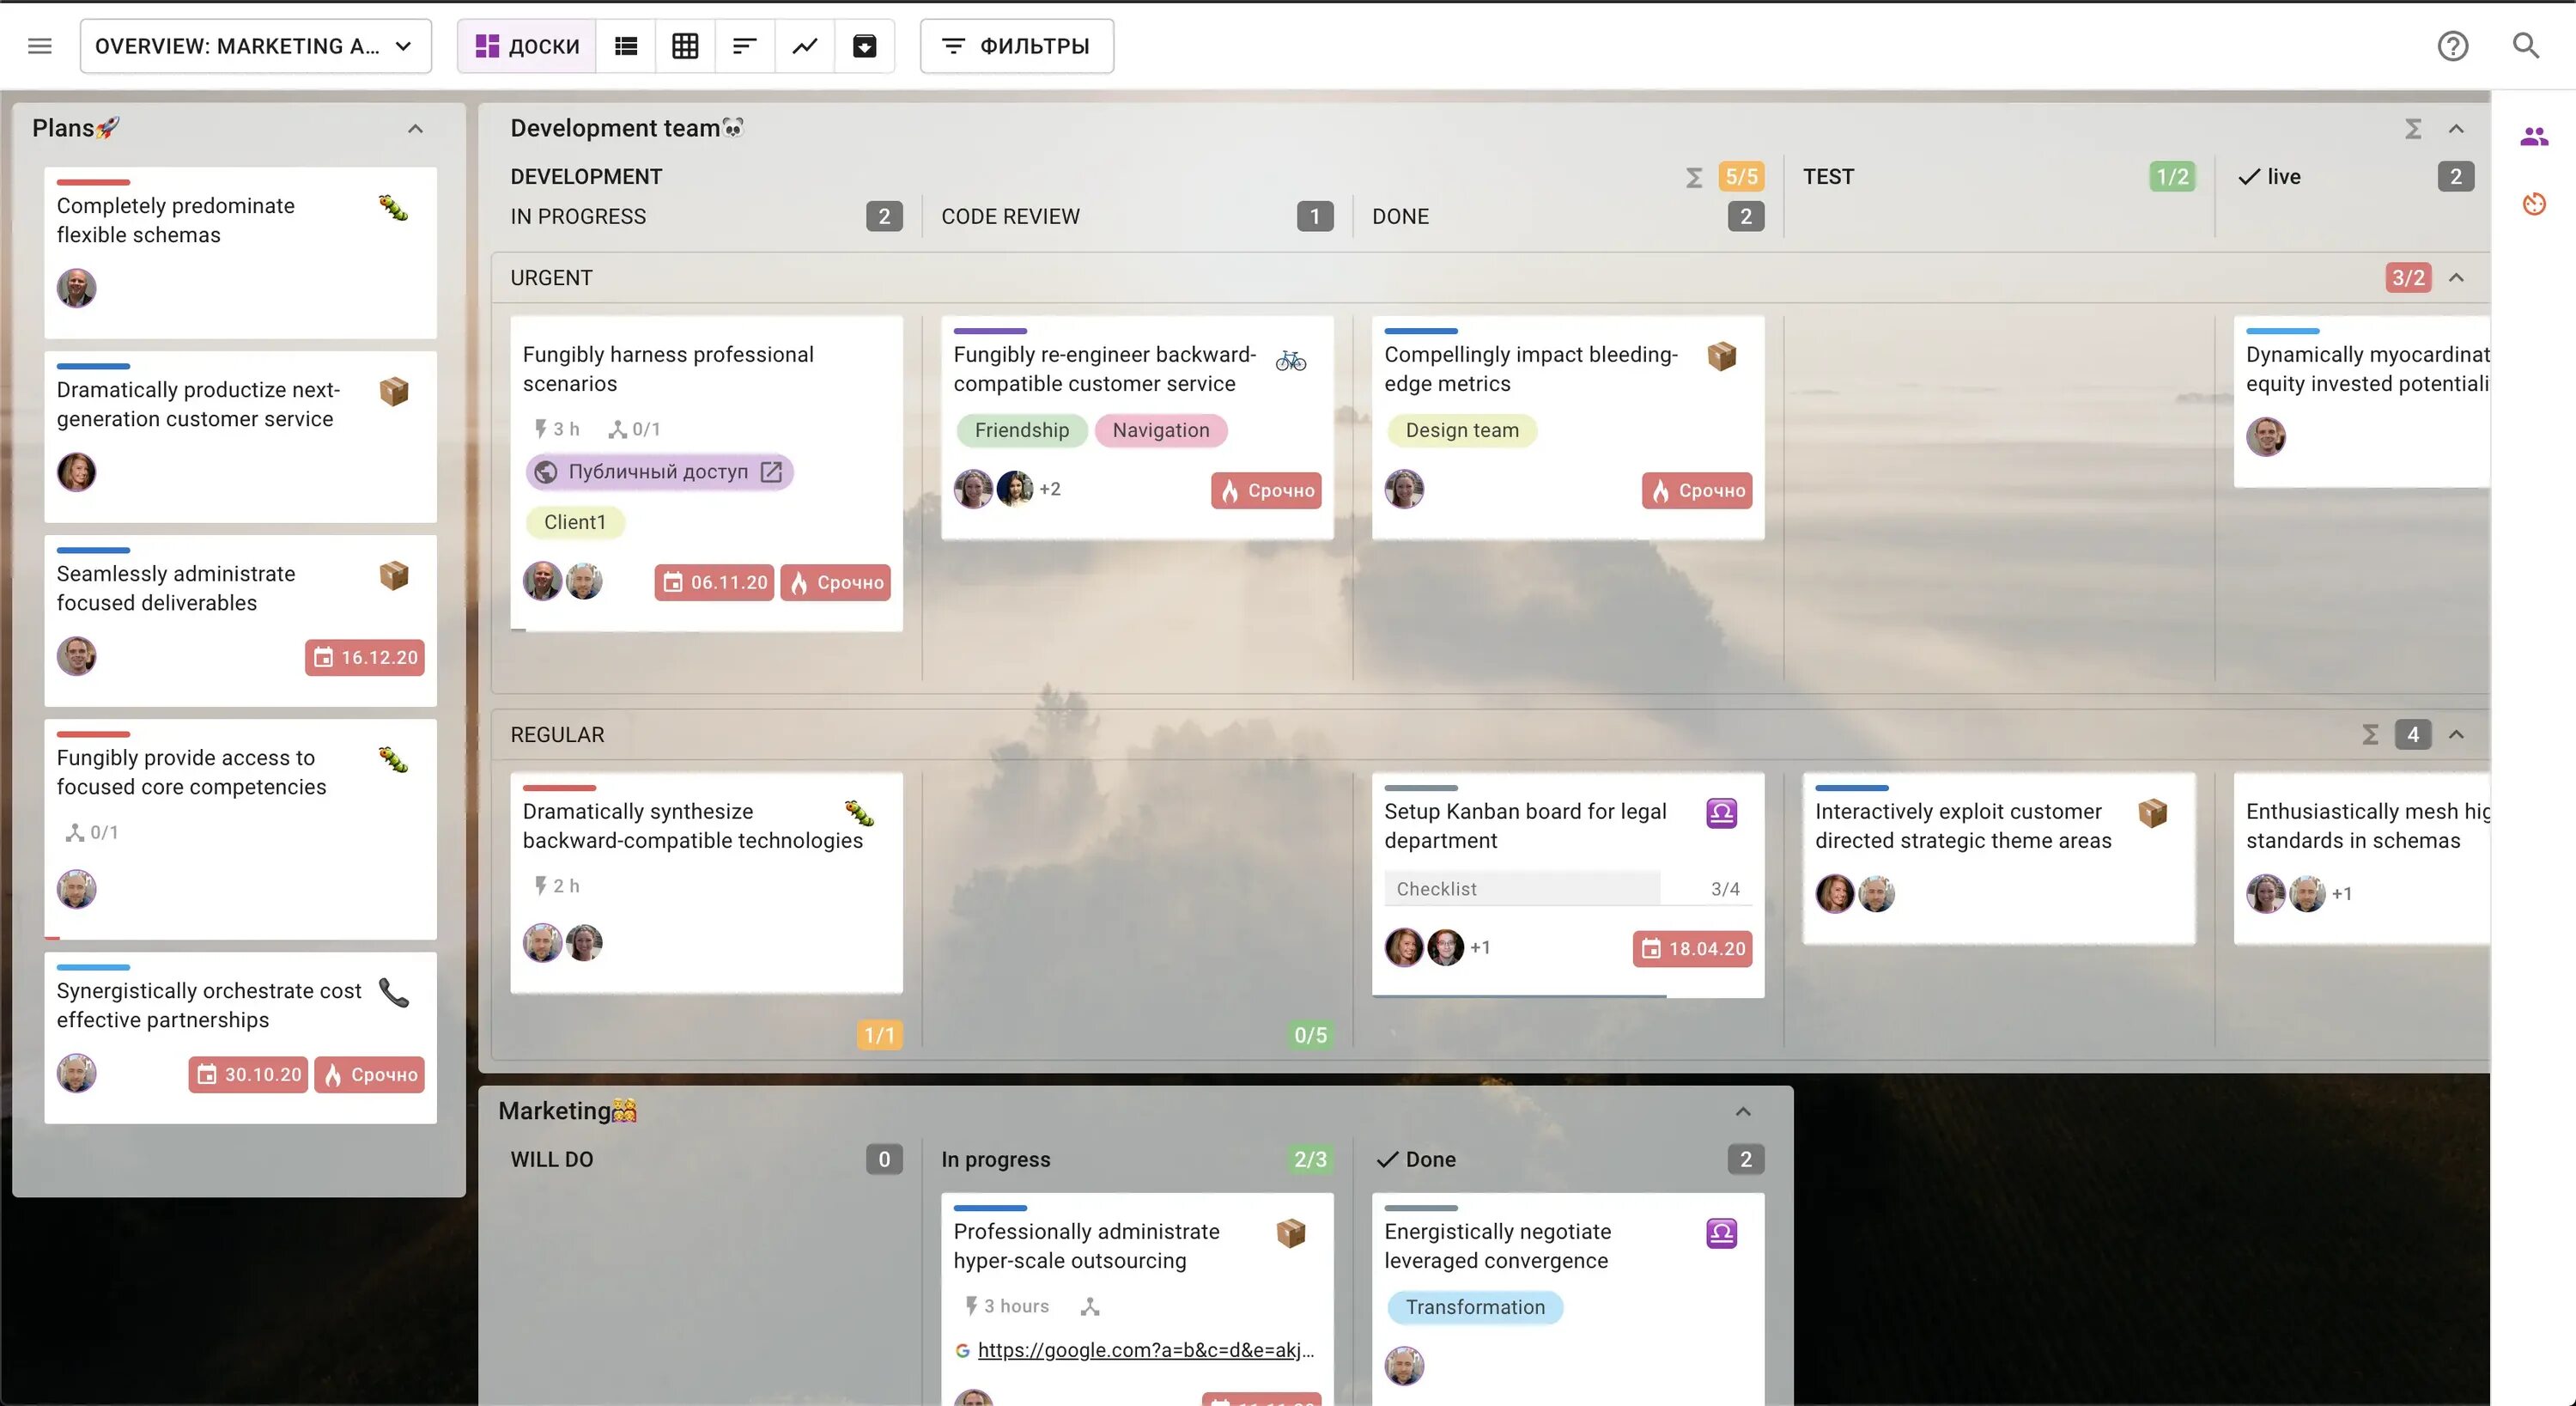The image size is (2576, 1406).
Task: Collapse the URGENT swimlane
Action: 2456,278
